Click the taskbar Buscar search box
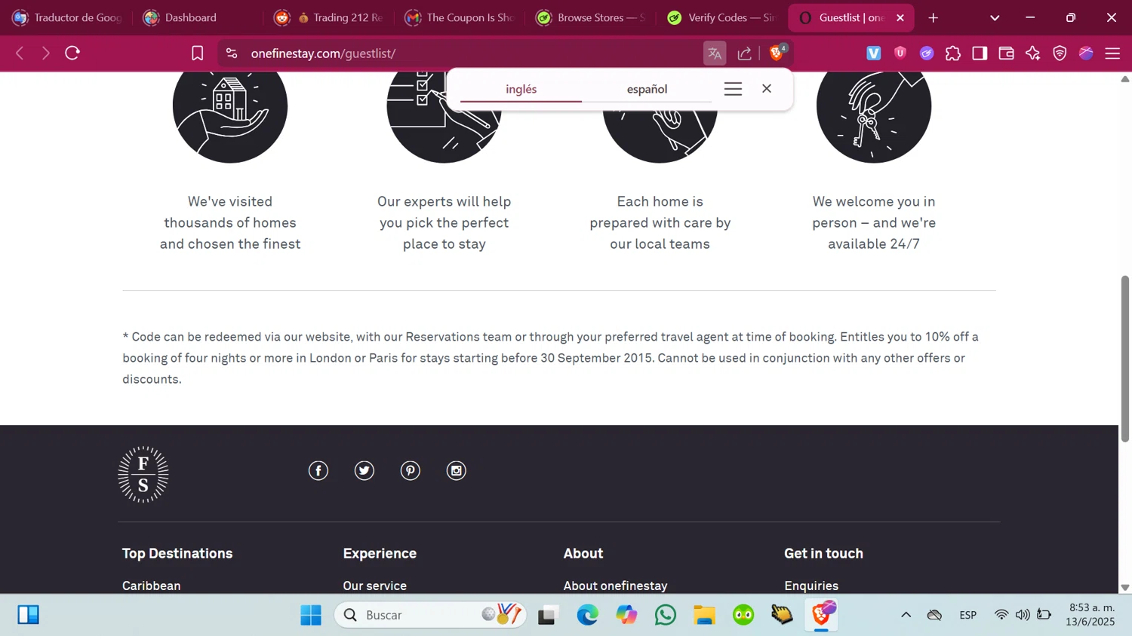The width and height of the screenshot is (1132, 636). pyautogui.click(x=430, y=615)
